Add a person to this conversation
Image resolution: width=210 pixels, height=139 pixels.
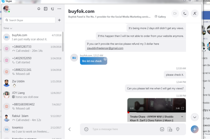(x=195, y=13)
